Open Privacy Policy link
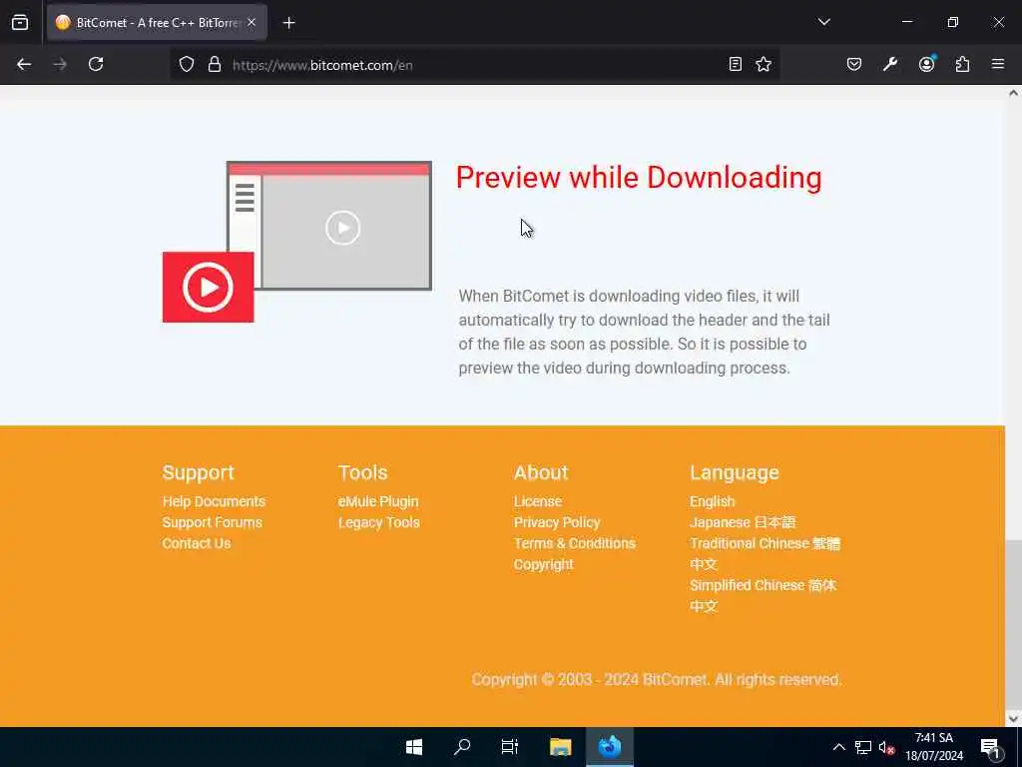Viewport: 1022px width, 767px height. (557, 522)
